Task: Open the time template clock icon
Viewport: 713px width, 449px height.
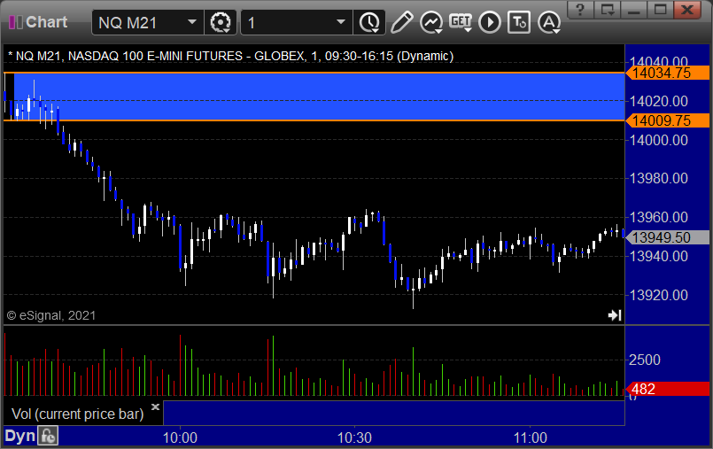Action: click(369, 22)
